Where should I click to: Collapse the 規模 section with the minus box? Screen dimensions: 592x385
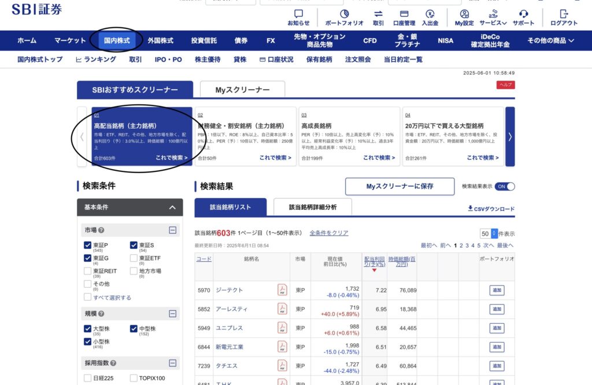point(172,314)
